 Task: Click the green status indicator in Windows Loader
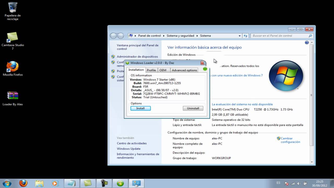pos(205,69)
